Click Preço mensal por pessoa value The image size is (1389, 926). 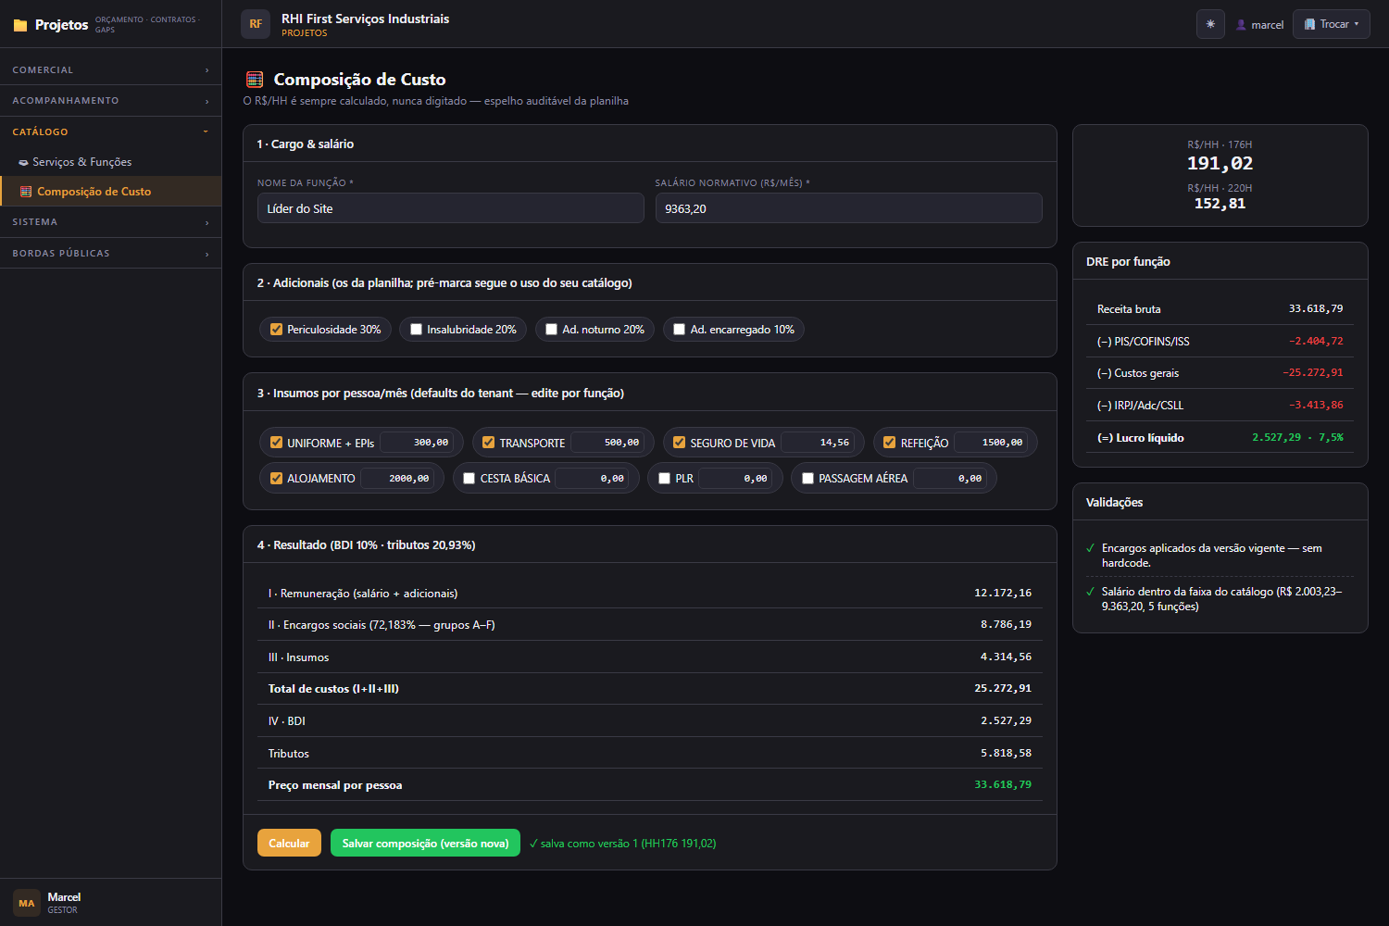coord(1003,785)
